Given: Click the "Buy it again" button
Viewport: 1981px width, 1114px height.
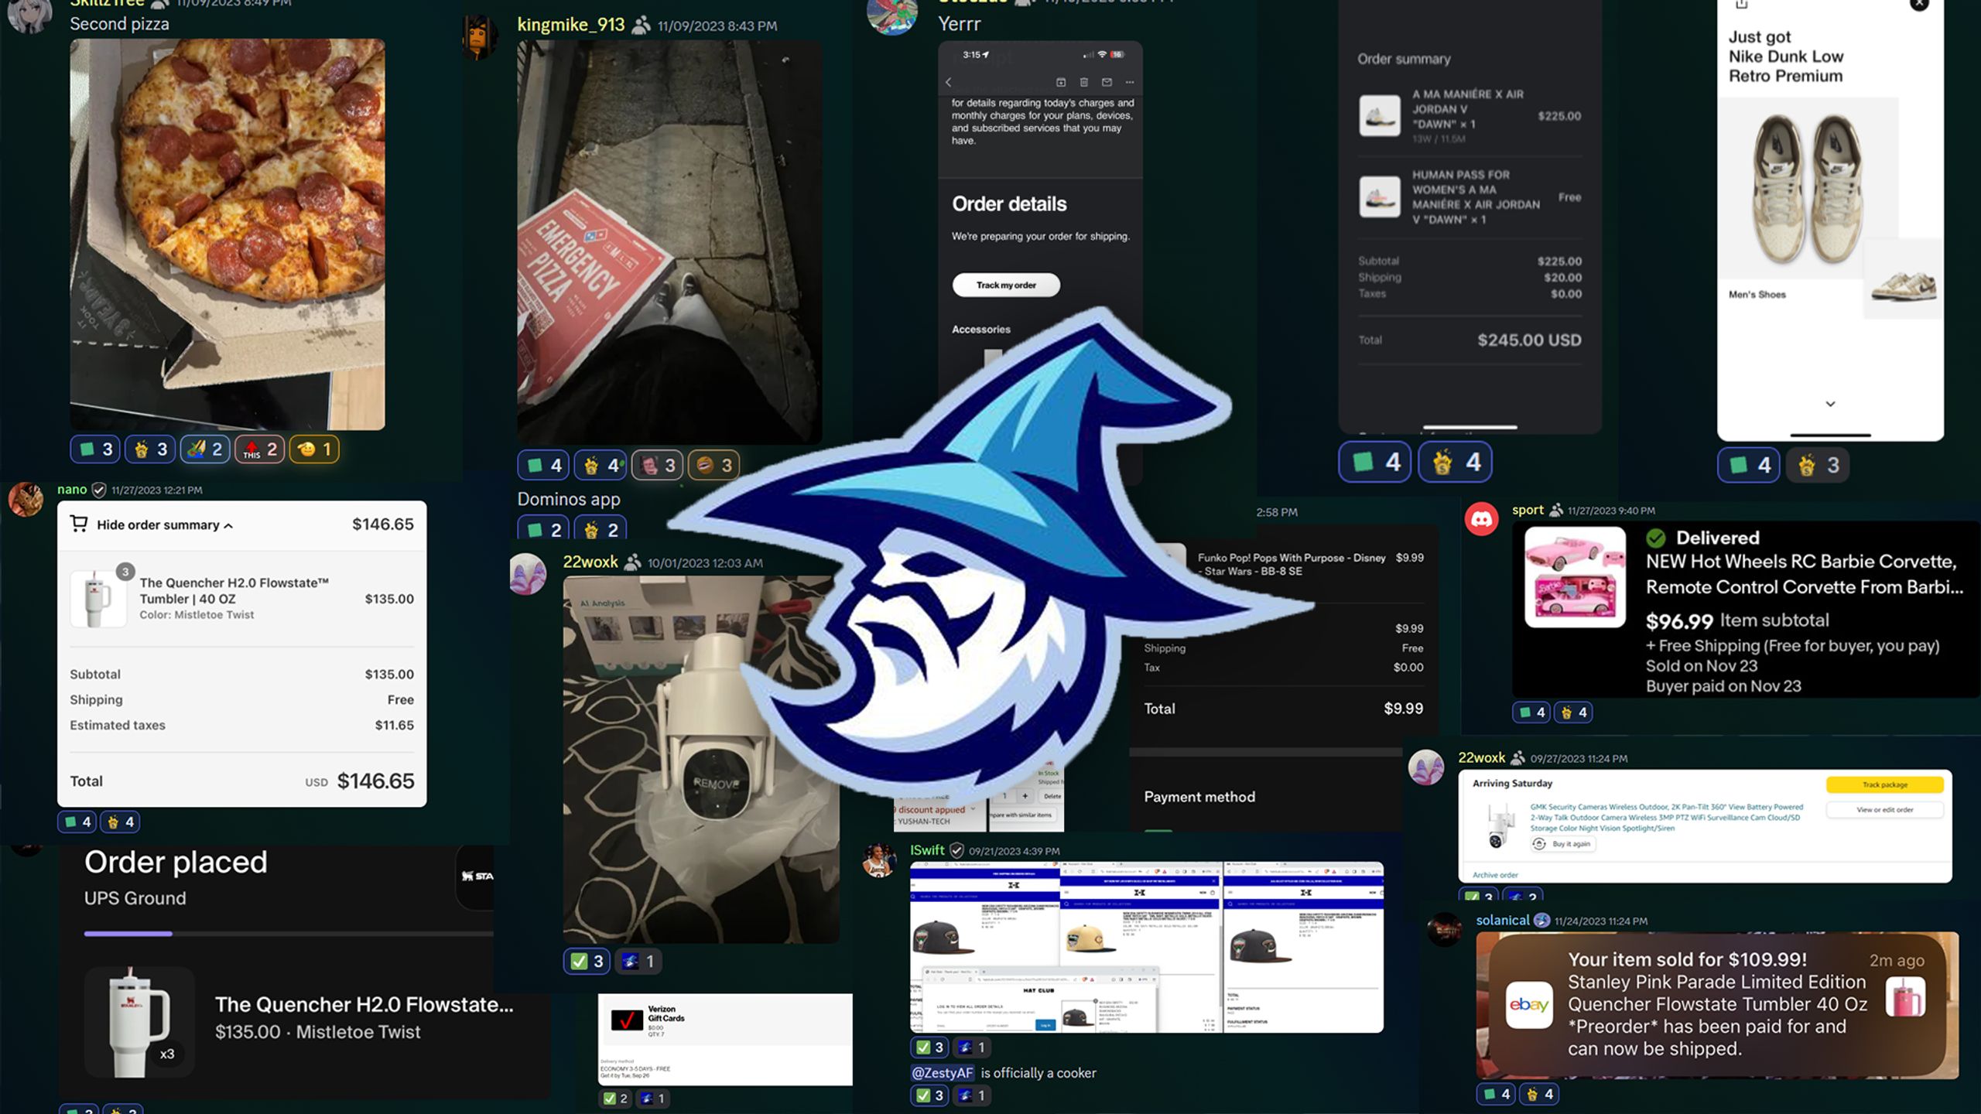Looking at the screenshot, I should click(x=1563, y=844).
